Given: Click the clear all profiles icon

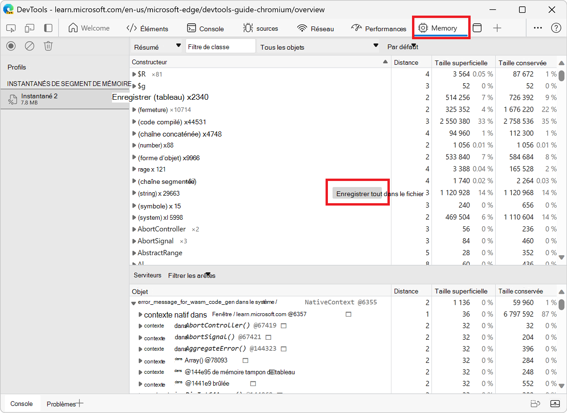Looking at the screenshot, I should 29,46.
